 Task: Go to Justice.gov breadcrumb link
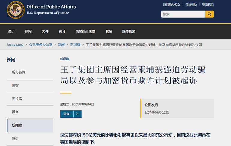tap(15, 45)
